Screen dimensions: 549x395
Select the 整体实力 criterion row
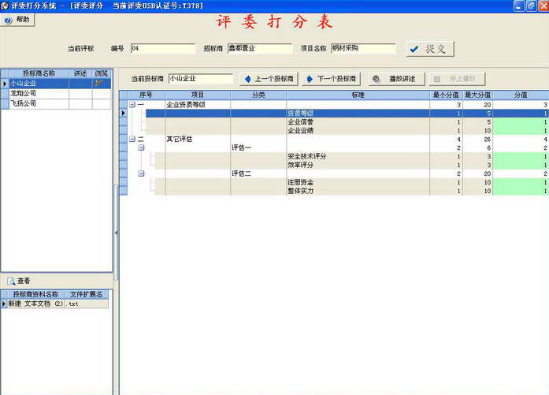[352, 191]
